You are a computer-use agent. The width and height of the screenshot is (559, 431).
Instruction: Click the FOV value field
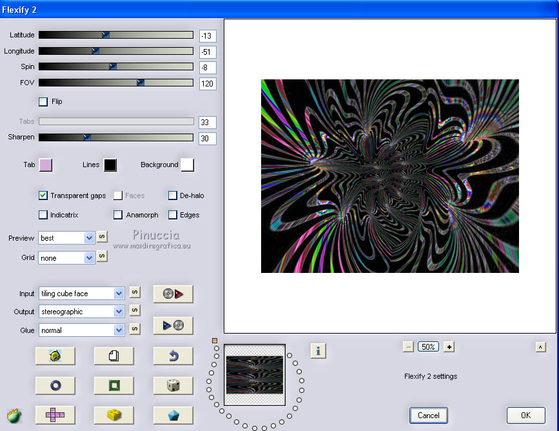coord(208,84)
